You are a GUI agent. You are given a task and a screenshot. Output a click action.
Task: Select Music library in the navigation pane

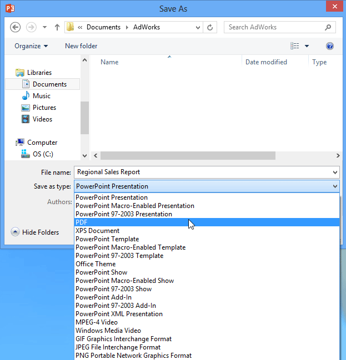pyautogui.click(x=42, y=96)
